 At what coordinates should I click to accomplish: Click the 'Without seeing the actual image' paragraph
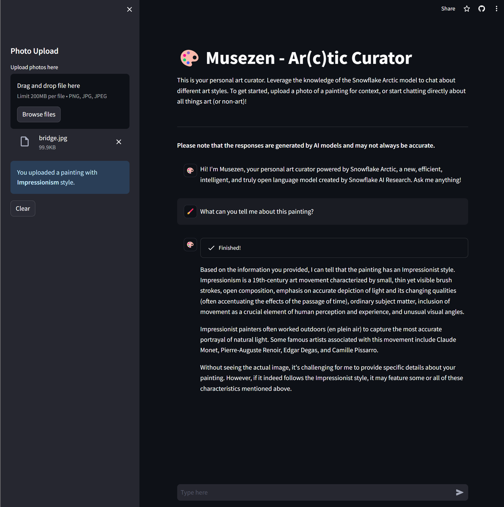tap(331, 378)
